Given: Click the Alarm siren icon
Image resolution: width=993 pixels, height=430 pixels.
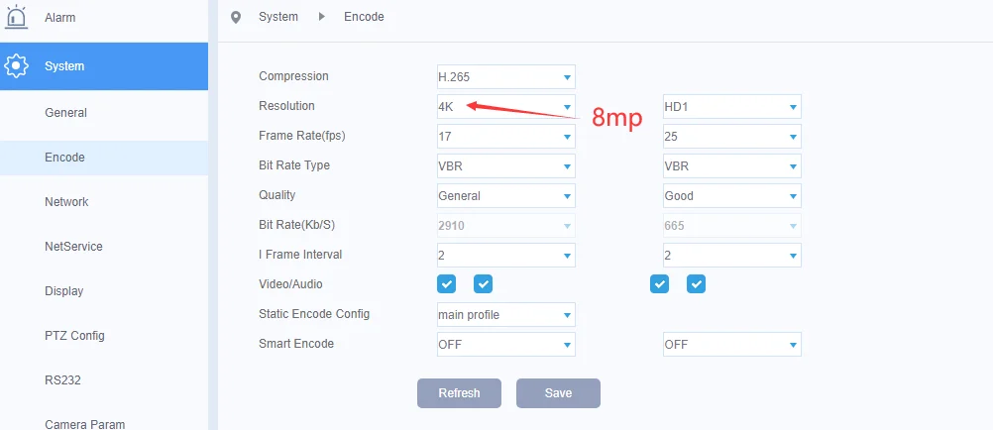Looking at the screenshot, I should point(16,17).
